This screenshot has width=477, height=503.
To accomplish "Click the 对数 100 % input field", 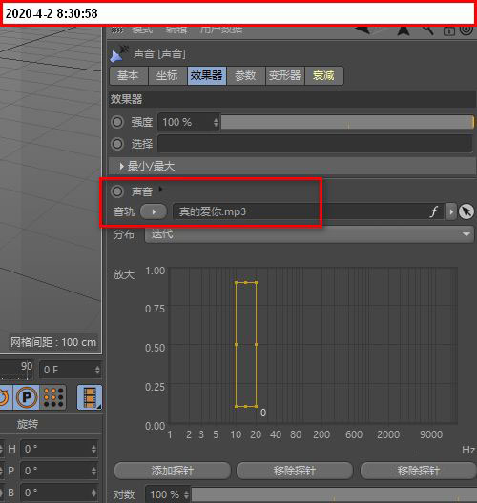I will coord(167,494).
